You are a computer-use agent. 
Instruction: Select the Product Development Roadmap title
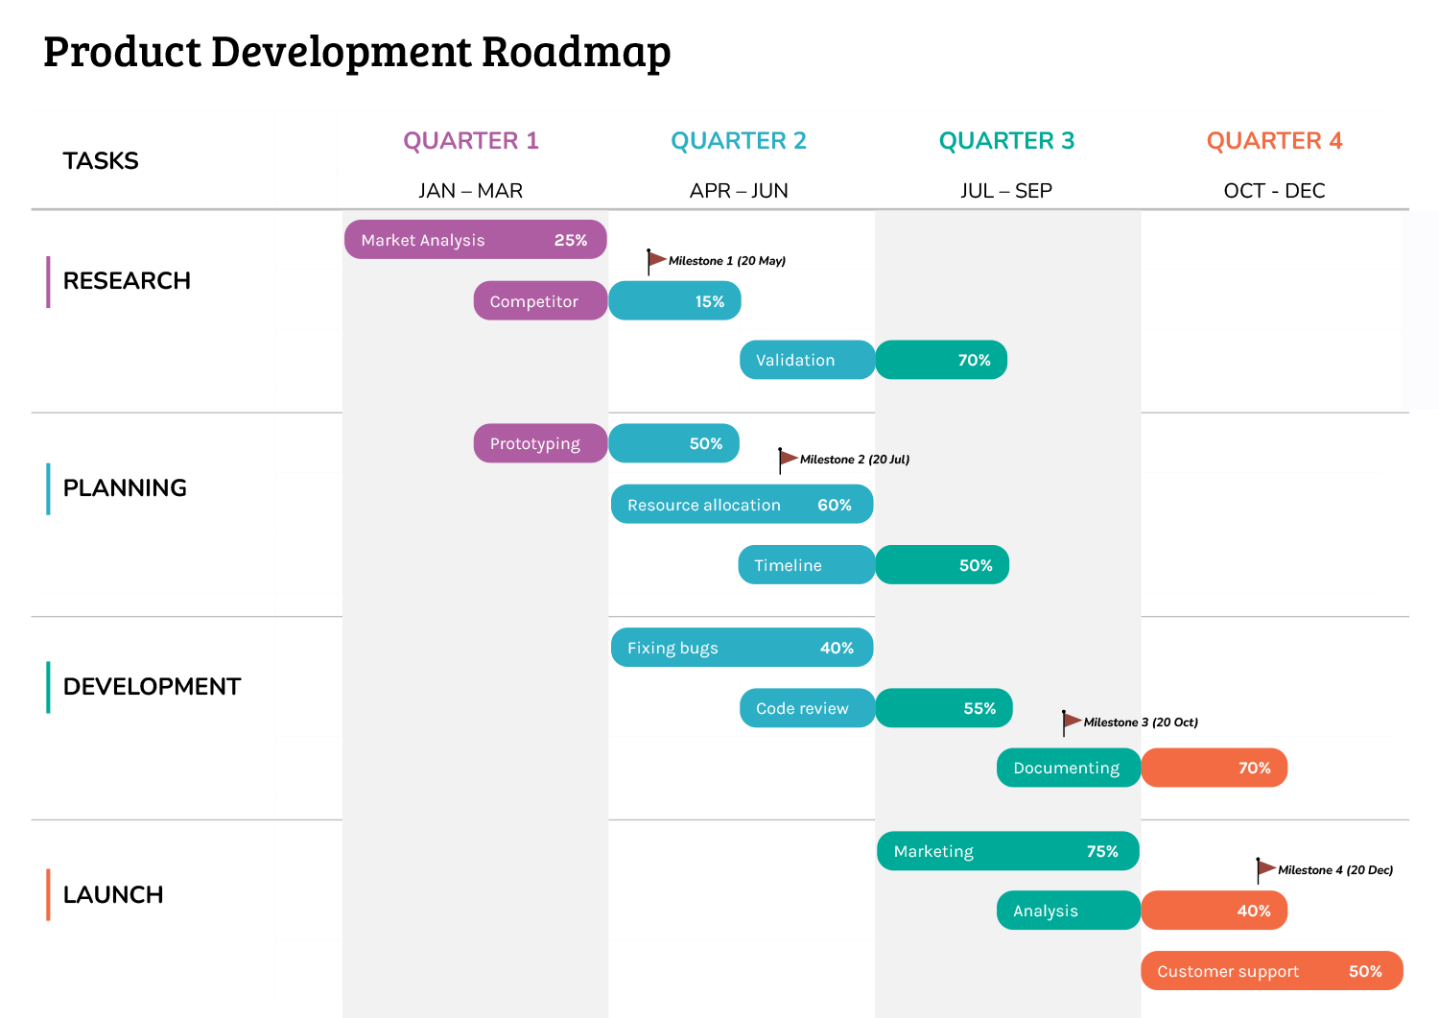(x=356, y=52)
